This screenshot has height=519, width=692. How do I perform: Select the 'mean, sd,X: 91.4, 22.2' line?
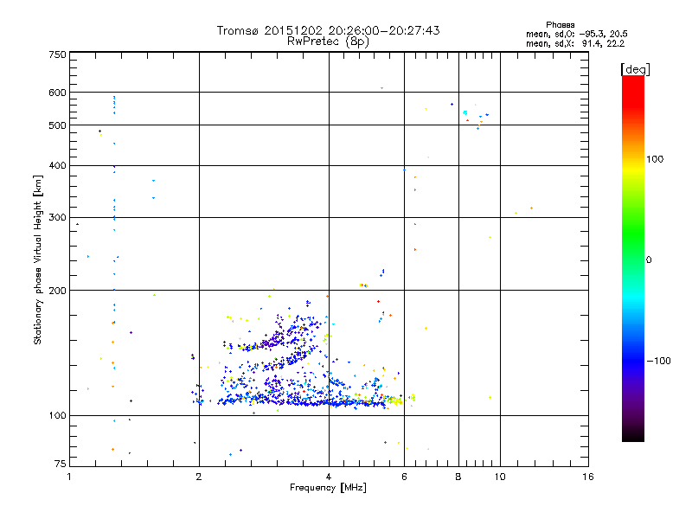(574, 43)
